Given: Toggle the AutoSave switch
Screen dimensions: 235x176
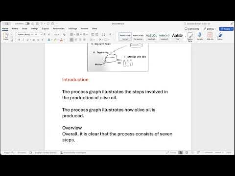Looking at the screenshot, I should click(27, 24).
